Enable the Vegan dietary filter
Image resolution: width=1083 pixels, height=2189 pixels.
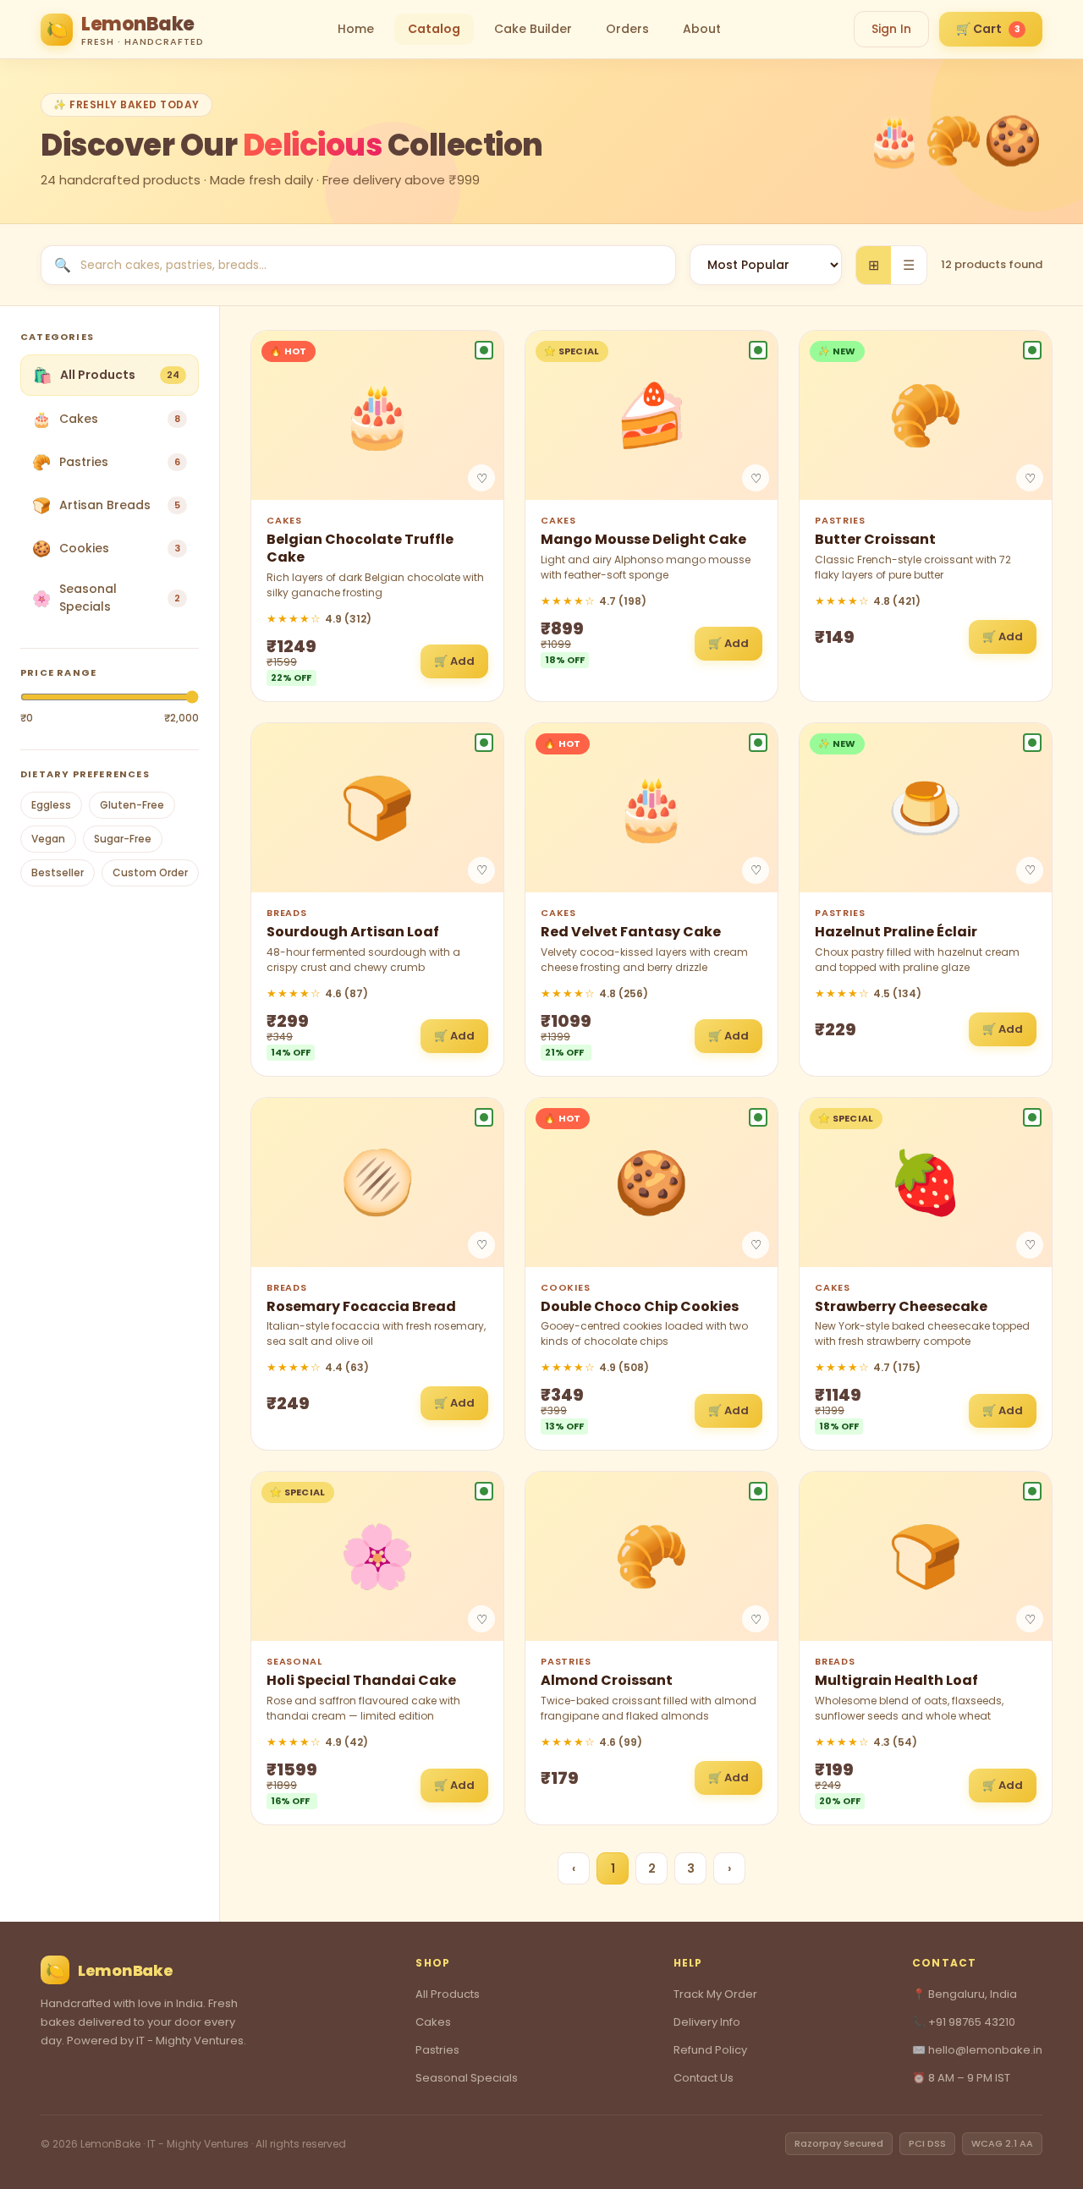pos(47,839)
